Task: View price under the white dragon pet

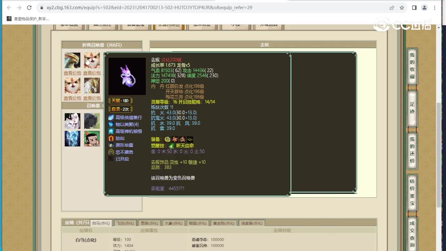Action: click(x=92, y=98)
